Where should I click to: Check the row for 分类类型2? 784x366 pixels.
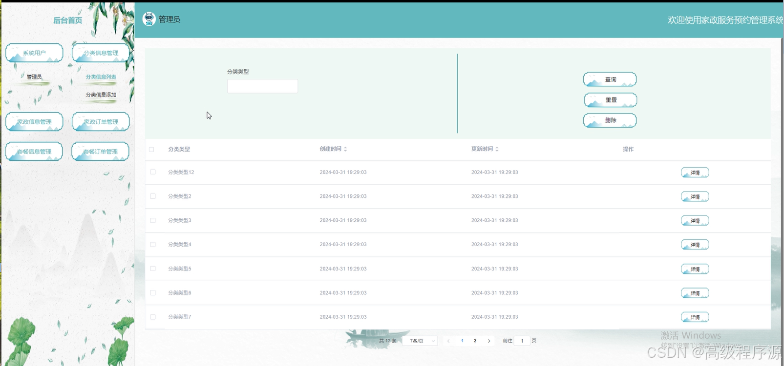click(153, 196)
